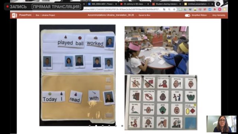Screen dimensions: 238x134
Task: Select the classroom photo of children at table
Action: (x=157, y=50)
